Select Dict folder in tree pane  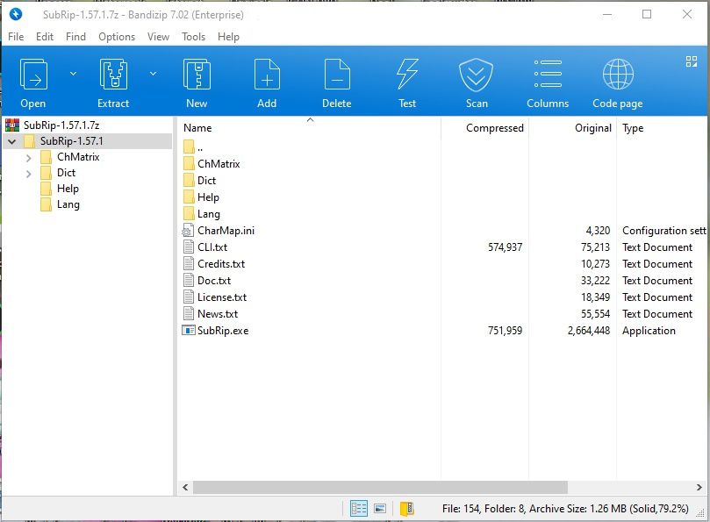66,173
